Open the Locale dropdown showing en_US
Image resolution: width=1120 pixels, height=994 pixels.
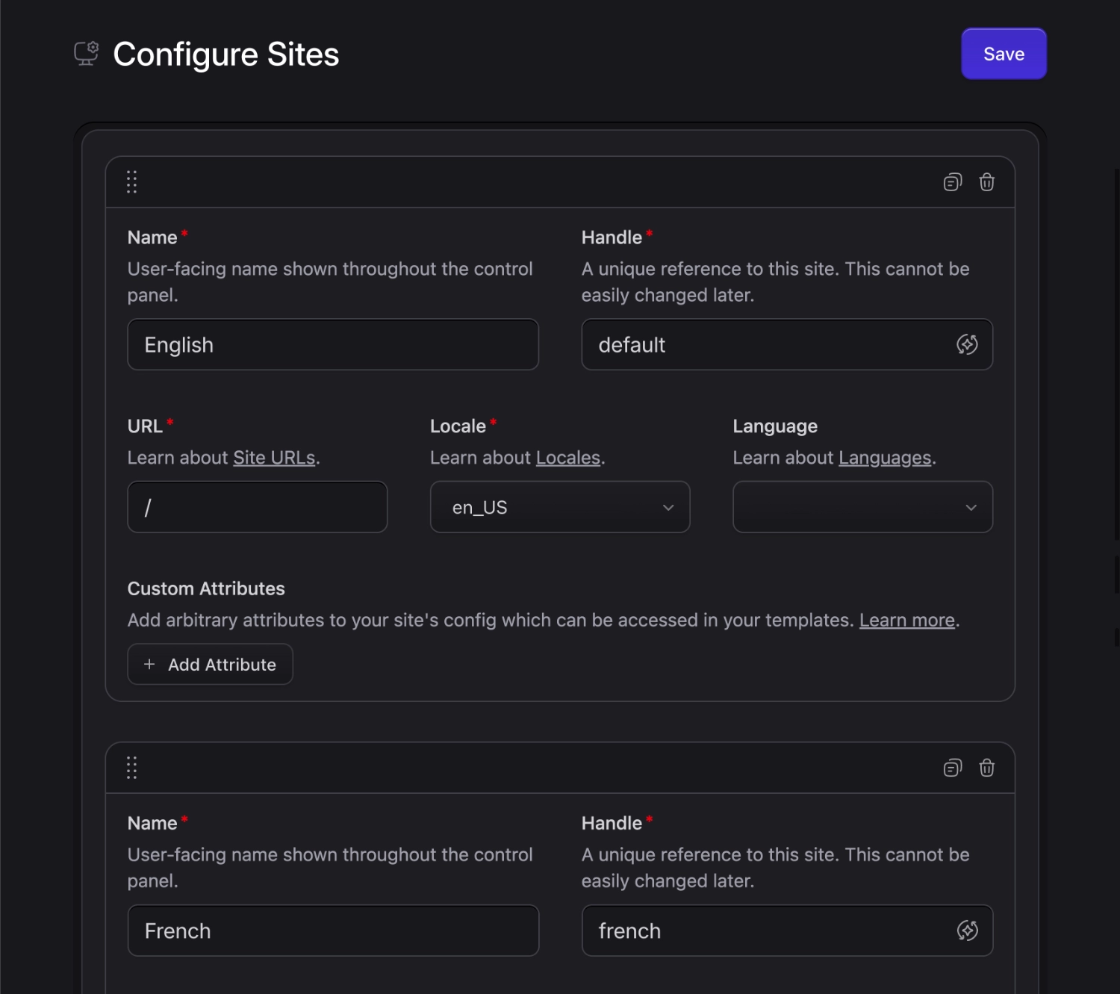[x=559, y=507]
